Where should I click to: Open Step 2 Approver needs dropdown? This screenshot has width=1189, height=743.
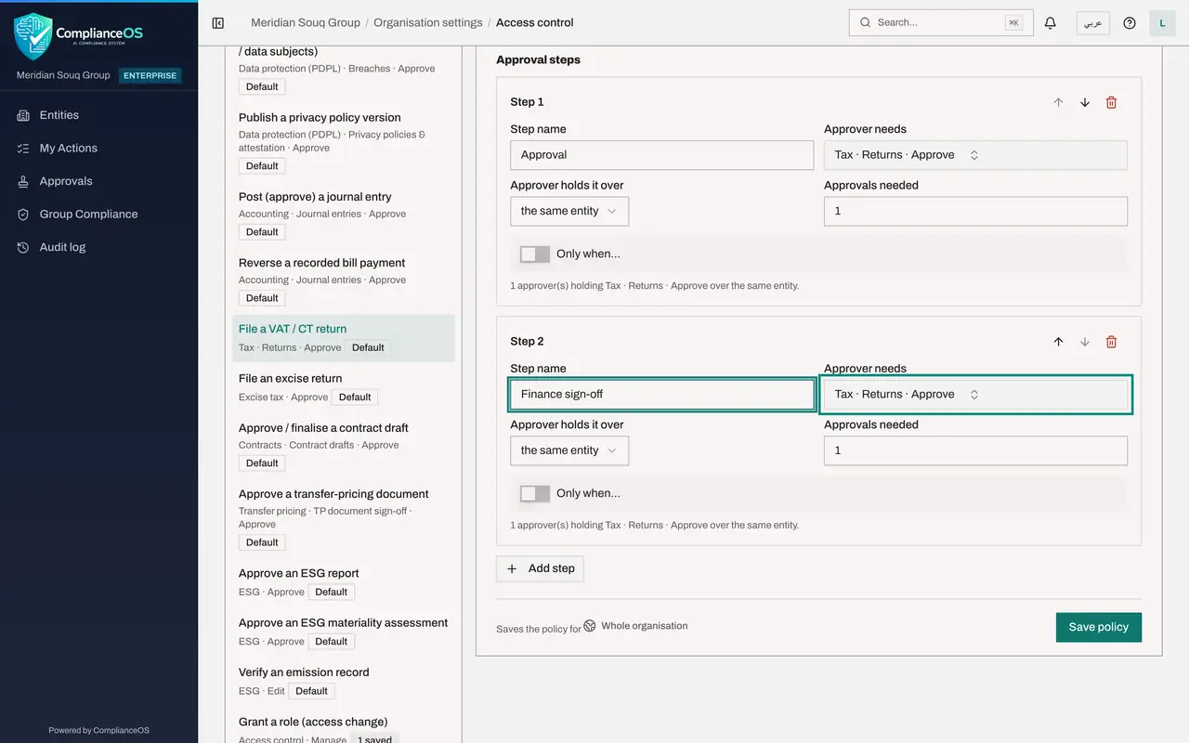click(x=975, y=395)
